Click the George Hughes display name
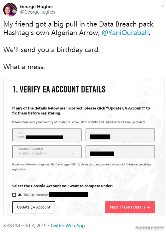Image resolution: width=166 pixels, height=232 pixels. [37, 7]
